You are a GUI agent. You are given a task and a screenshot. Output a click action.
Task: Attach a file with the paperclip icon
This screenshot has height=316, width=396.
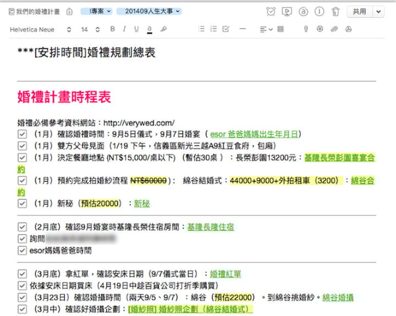334,29
